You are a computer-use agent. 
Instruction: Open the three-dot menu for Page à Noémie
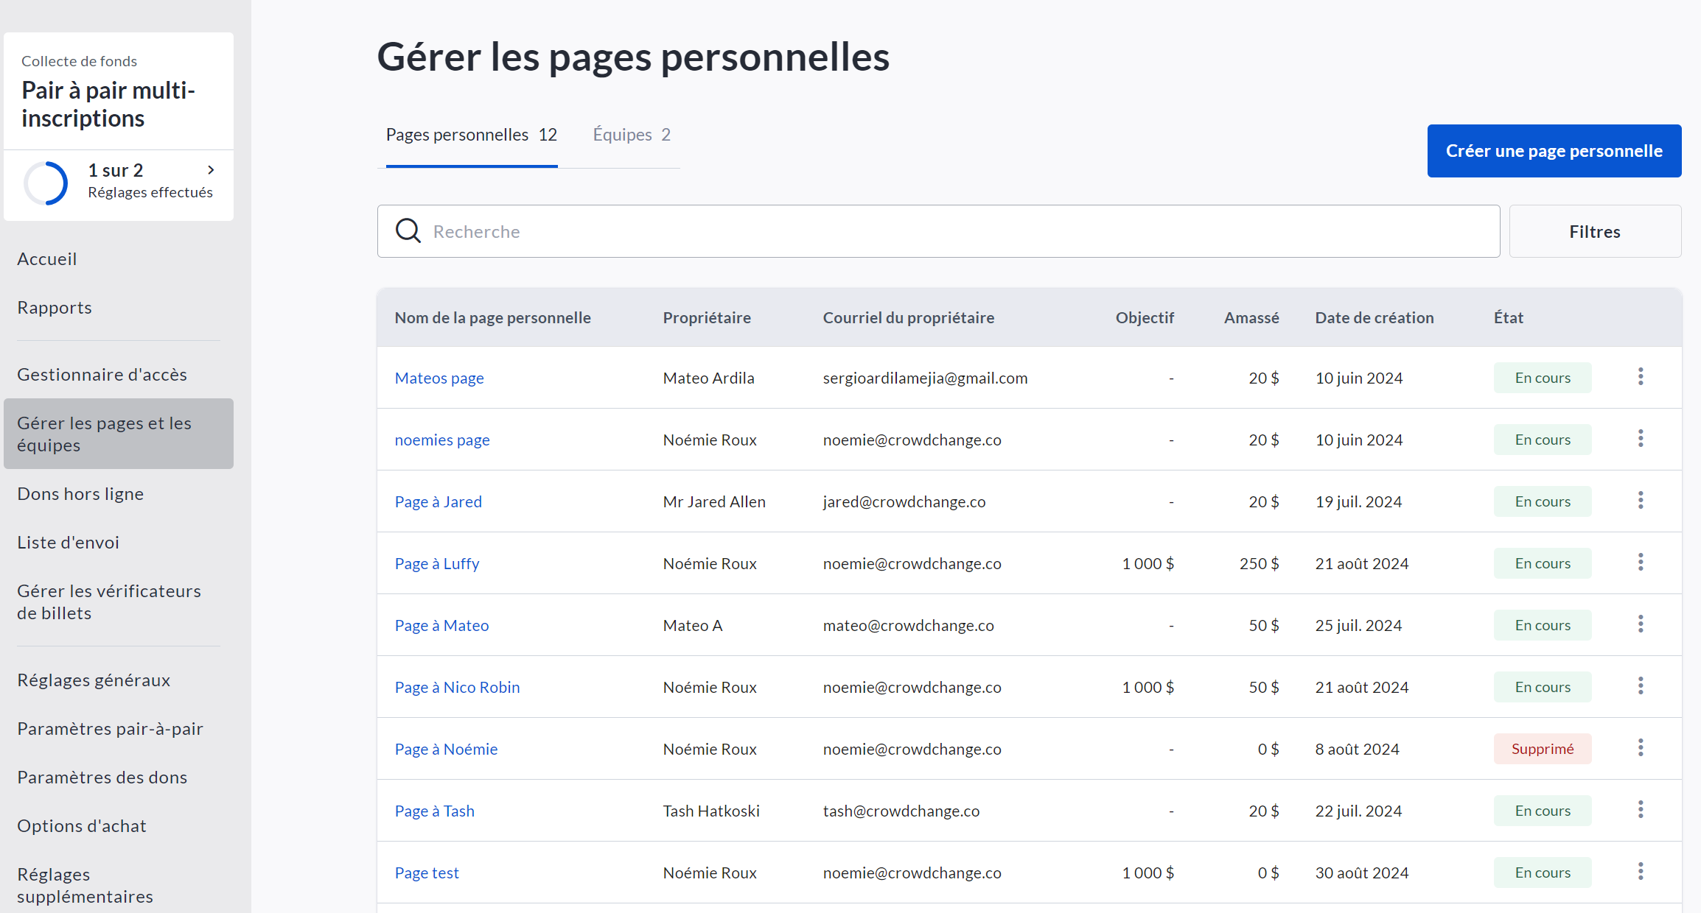coord(1641,748)
